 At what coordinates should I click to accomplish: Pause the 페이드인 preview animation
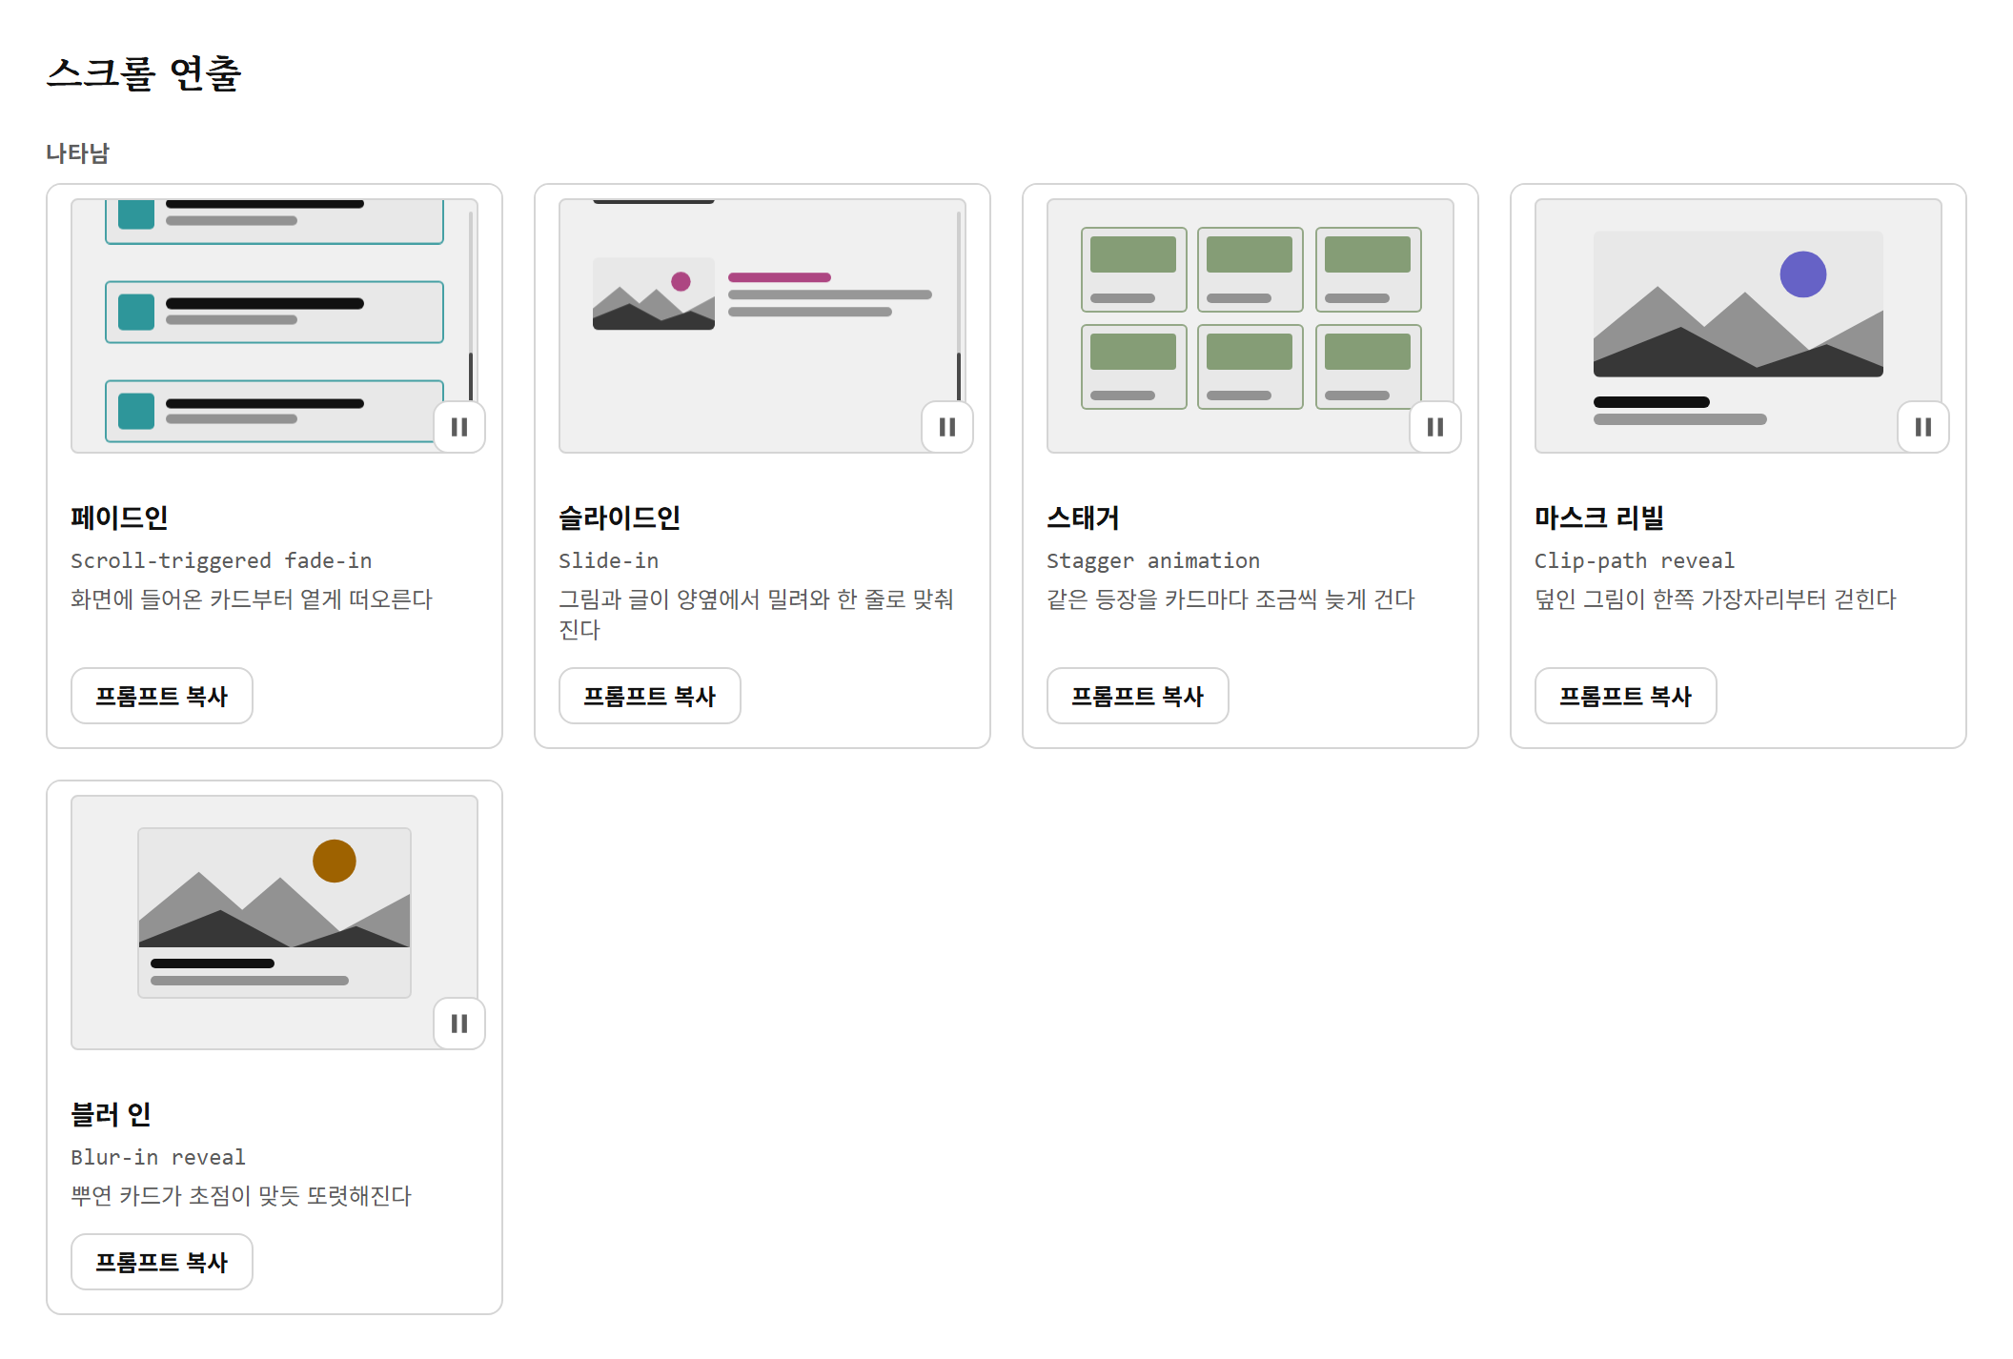pos(459,427)
